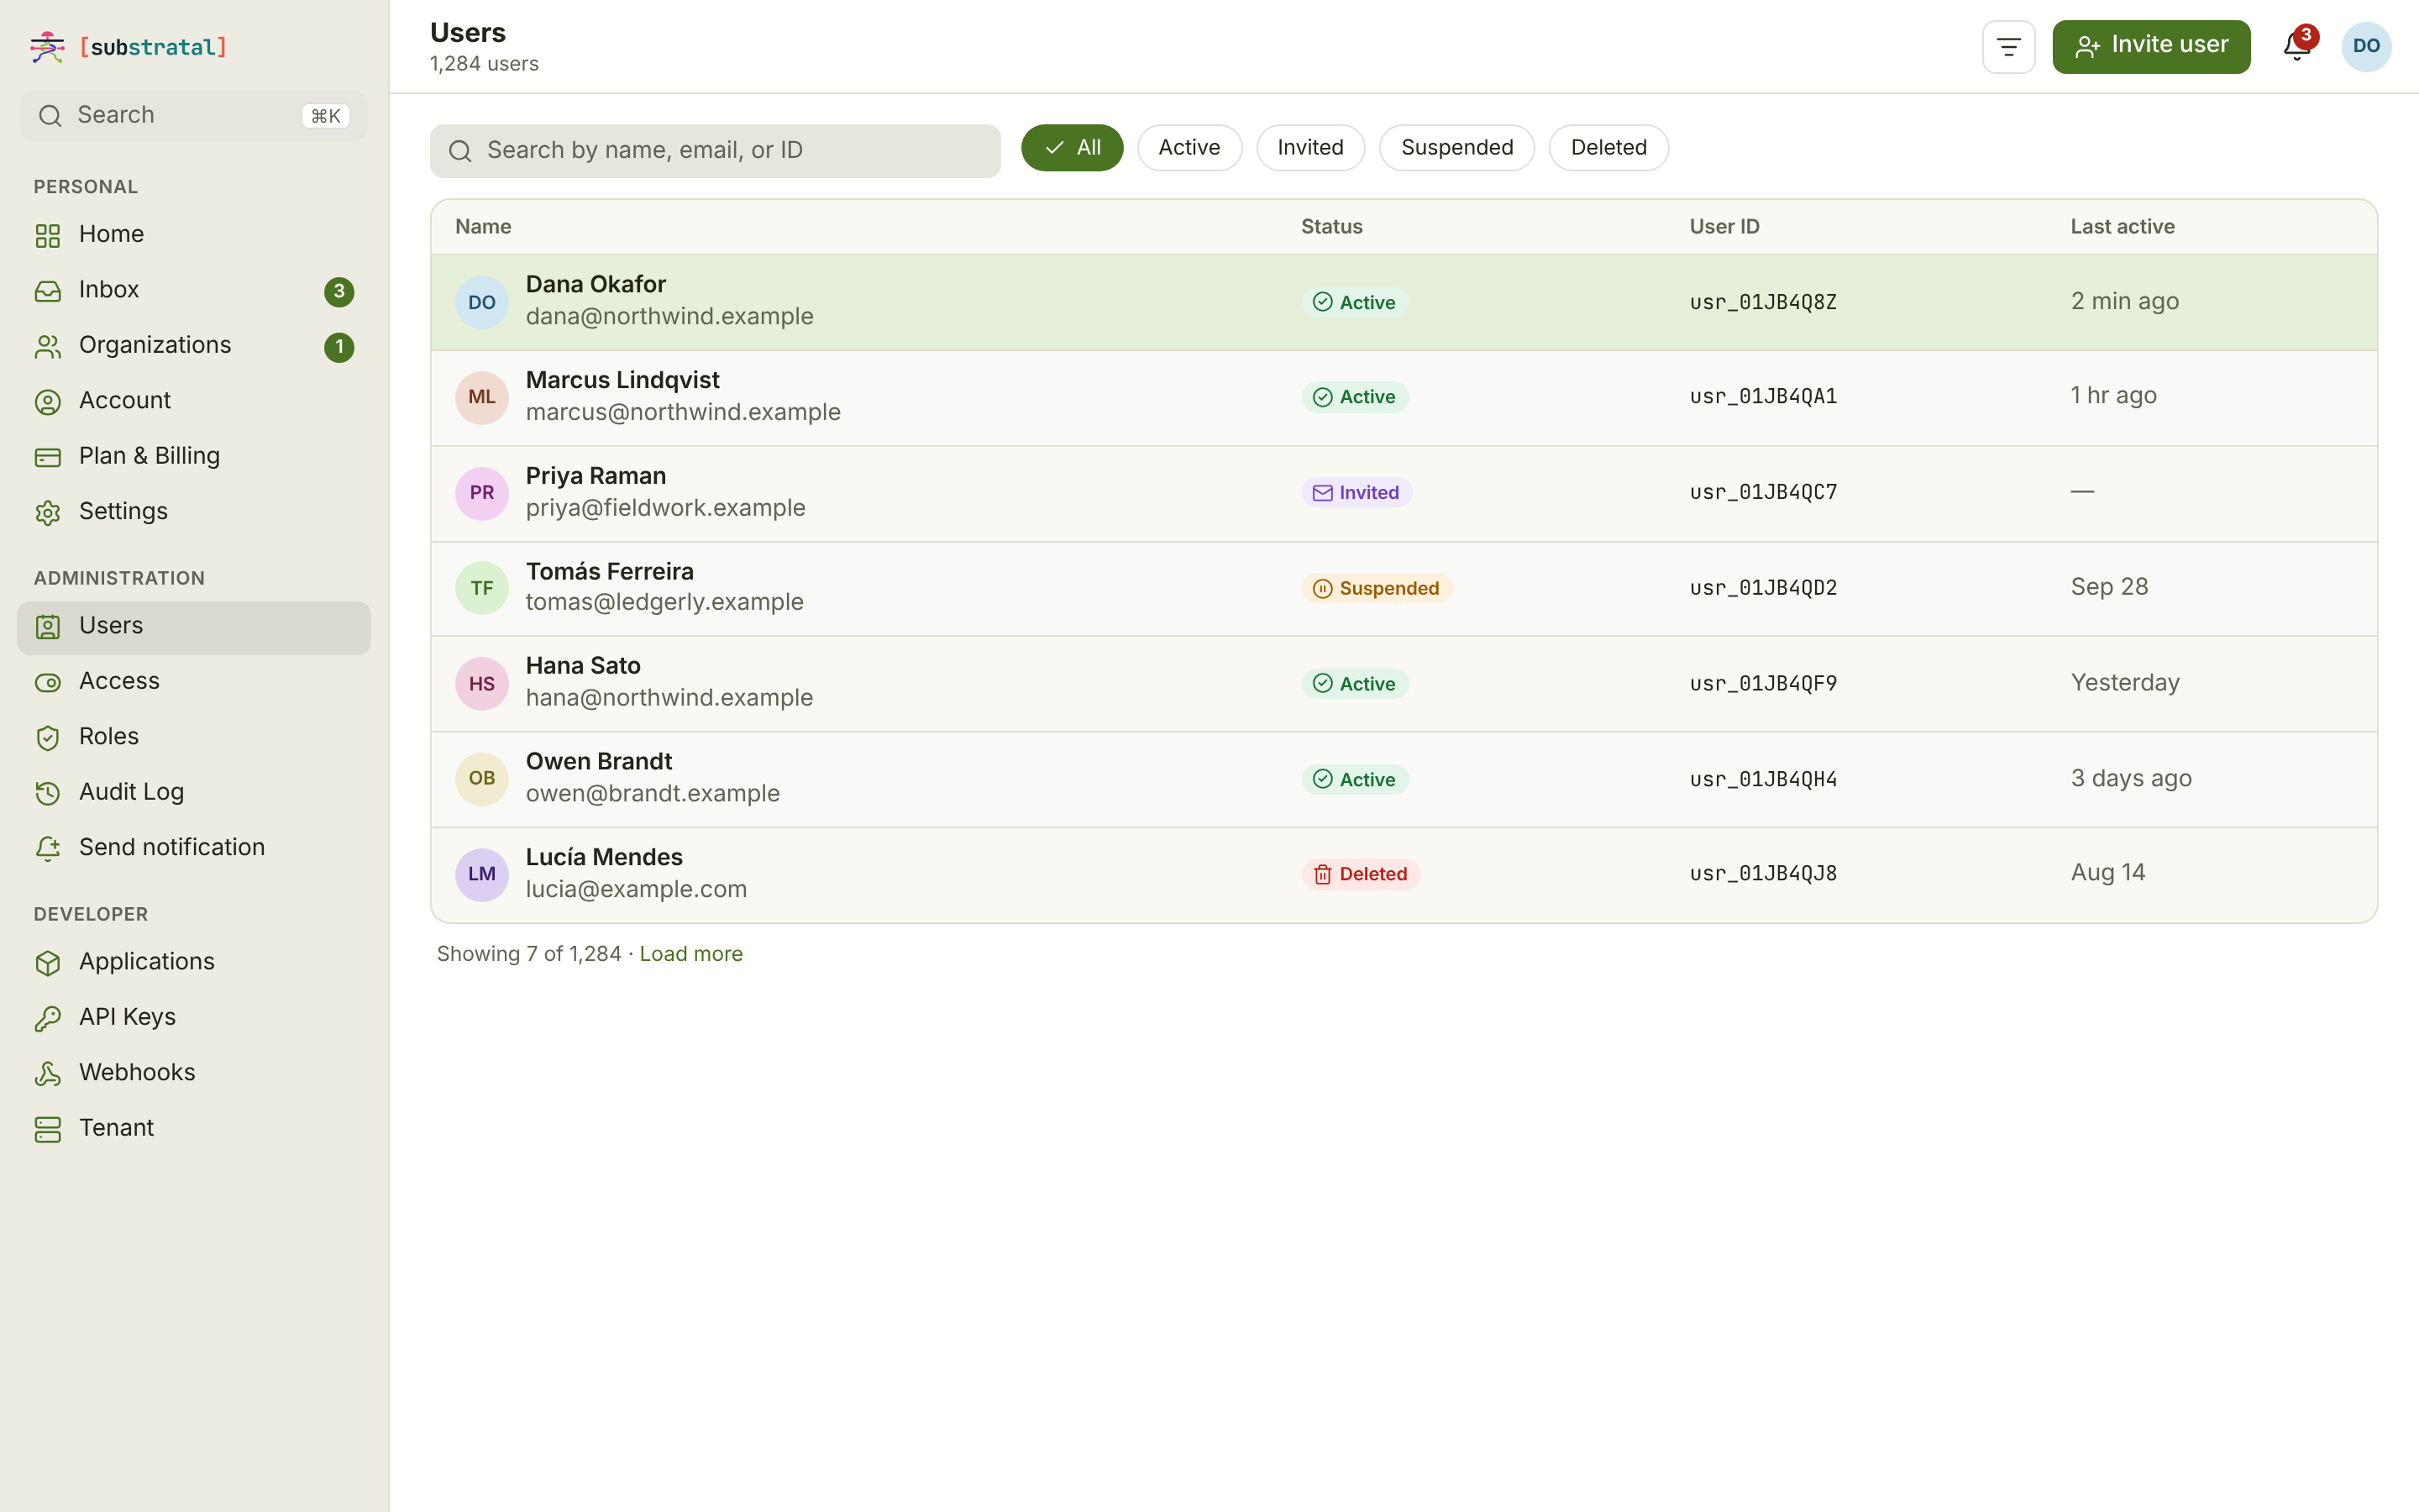This screenshot has height=1512, width=2419.
Task: Click Hana Sato's HS avatar
Action: coord(482,684)
